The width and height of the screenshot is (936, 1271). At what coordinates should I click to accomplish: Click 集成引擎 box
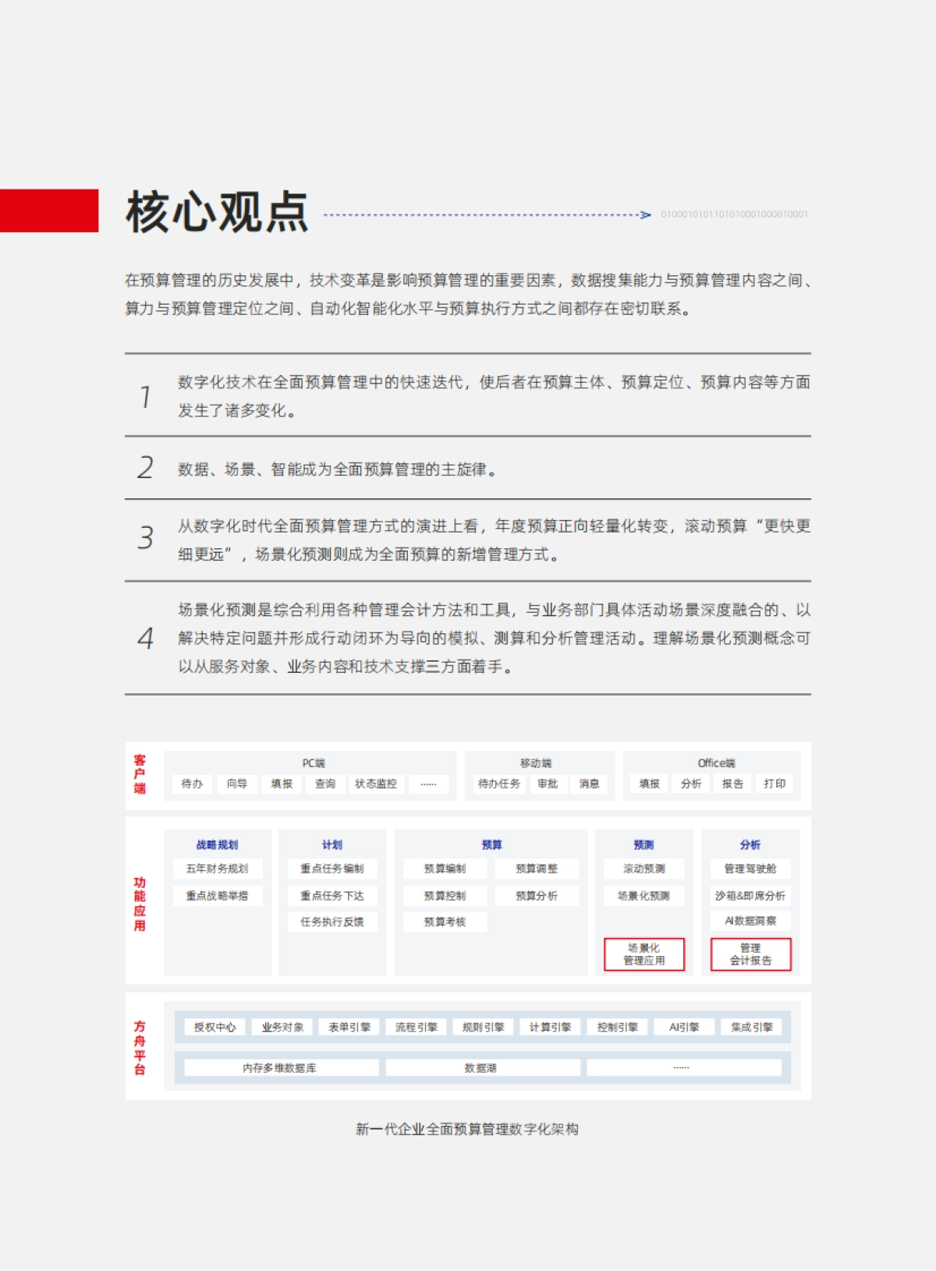[x=752, y=1027]
